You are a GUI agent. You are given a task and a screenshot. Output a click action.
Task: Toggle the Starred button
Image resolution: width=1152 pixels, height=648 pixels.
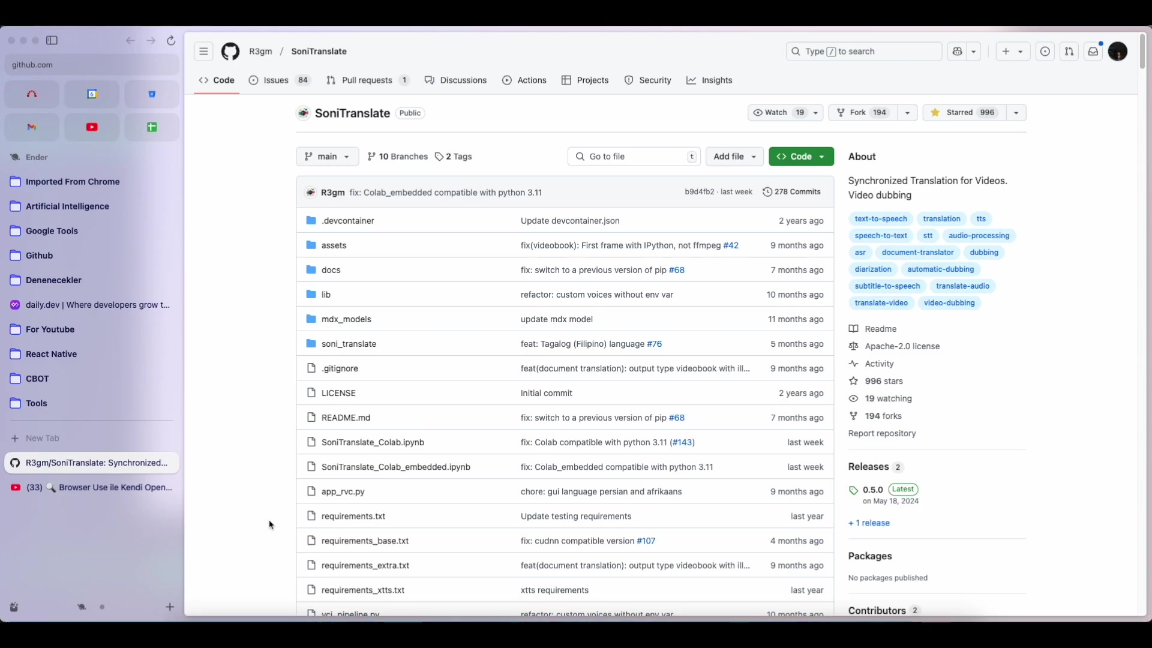tap(963, 113)
